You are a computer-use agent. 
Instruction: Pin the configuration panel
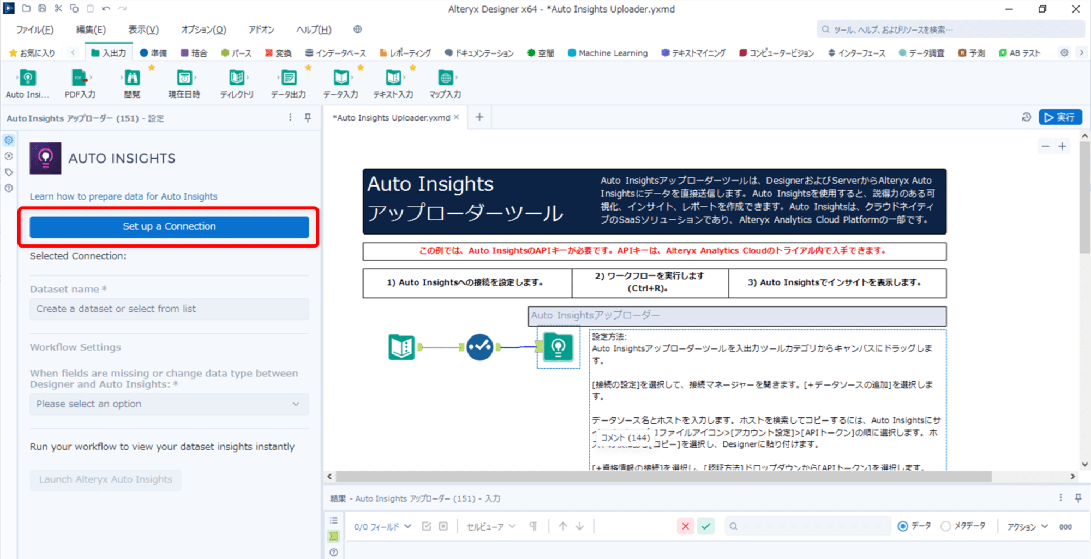click(x=308, y=118)
